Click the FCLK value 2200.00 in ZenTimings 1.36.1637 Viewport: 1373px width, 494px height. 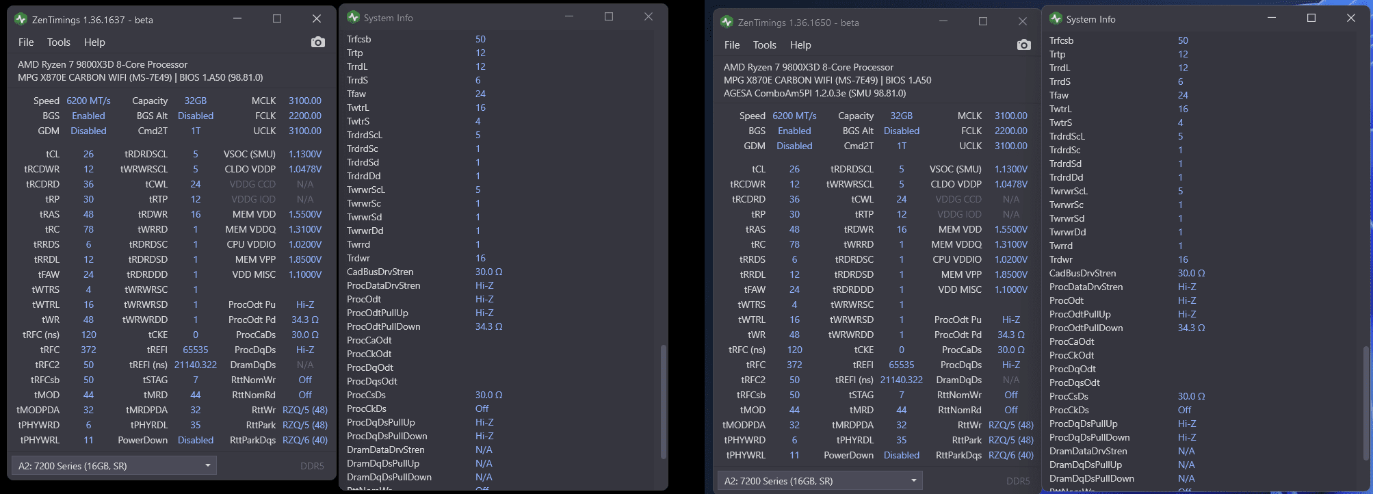(305, 116)
